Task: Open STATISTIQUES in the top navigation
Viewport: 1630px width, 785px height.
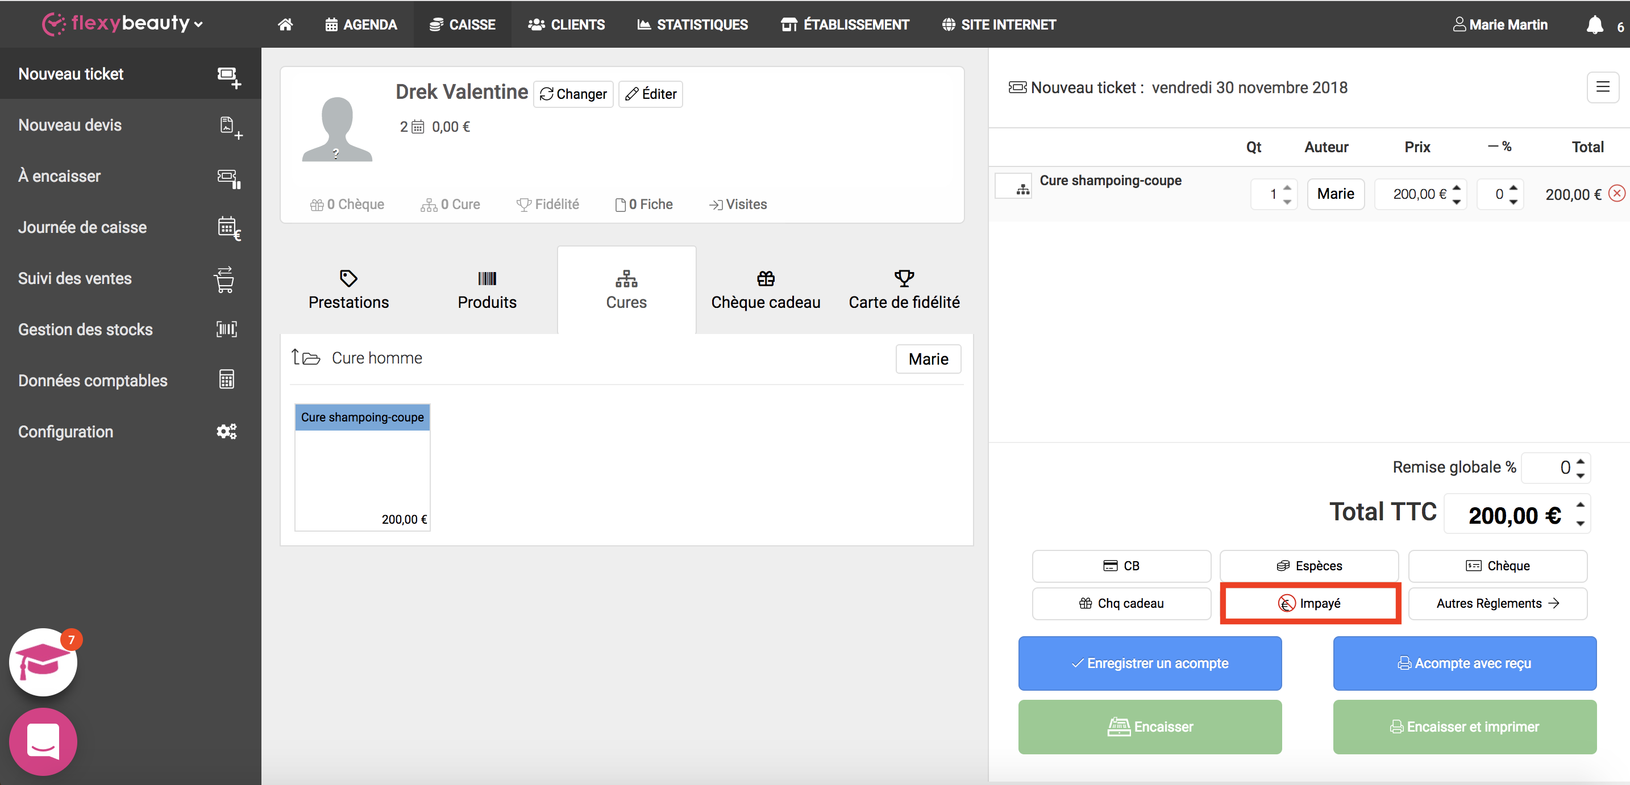Action: [x=692, y=24]
